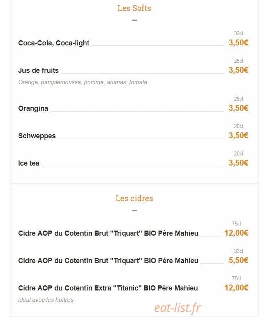Select the Coca-Cola, Coca-light item

pyautogui.click(x=54, y=43)
